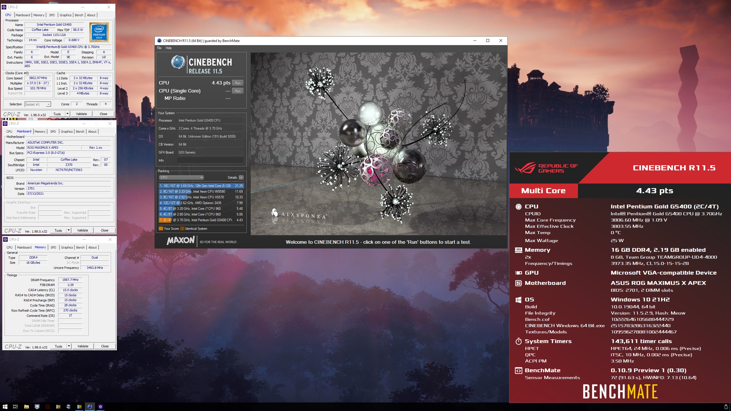Click the Windows OS icon in BenchMate panel

(519, 300)
